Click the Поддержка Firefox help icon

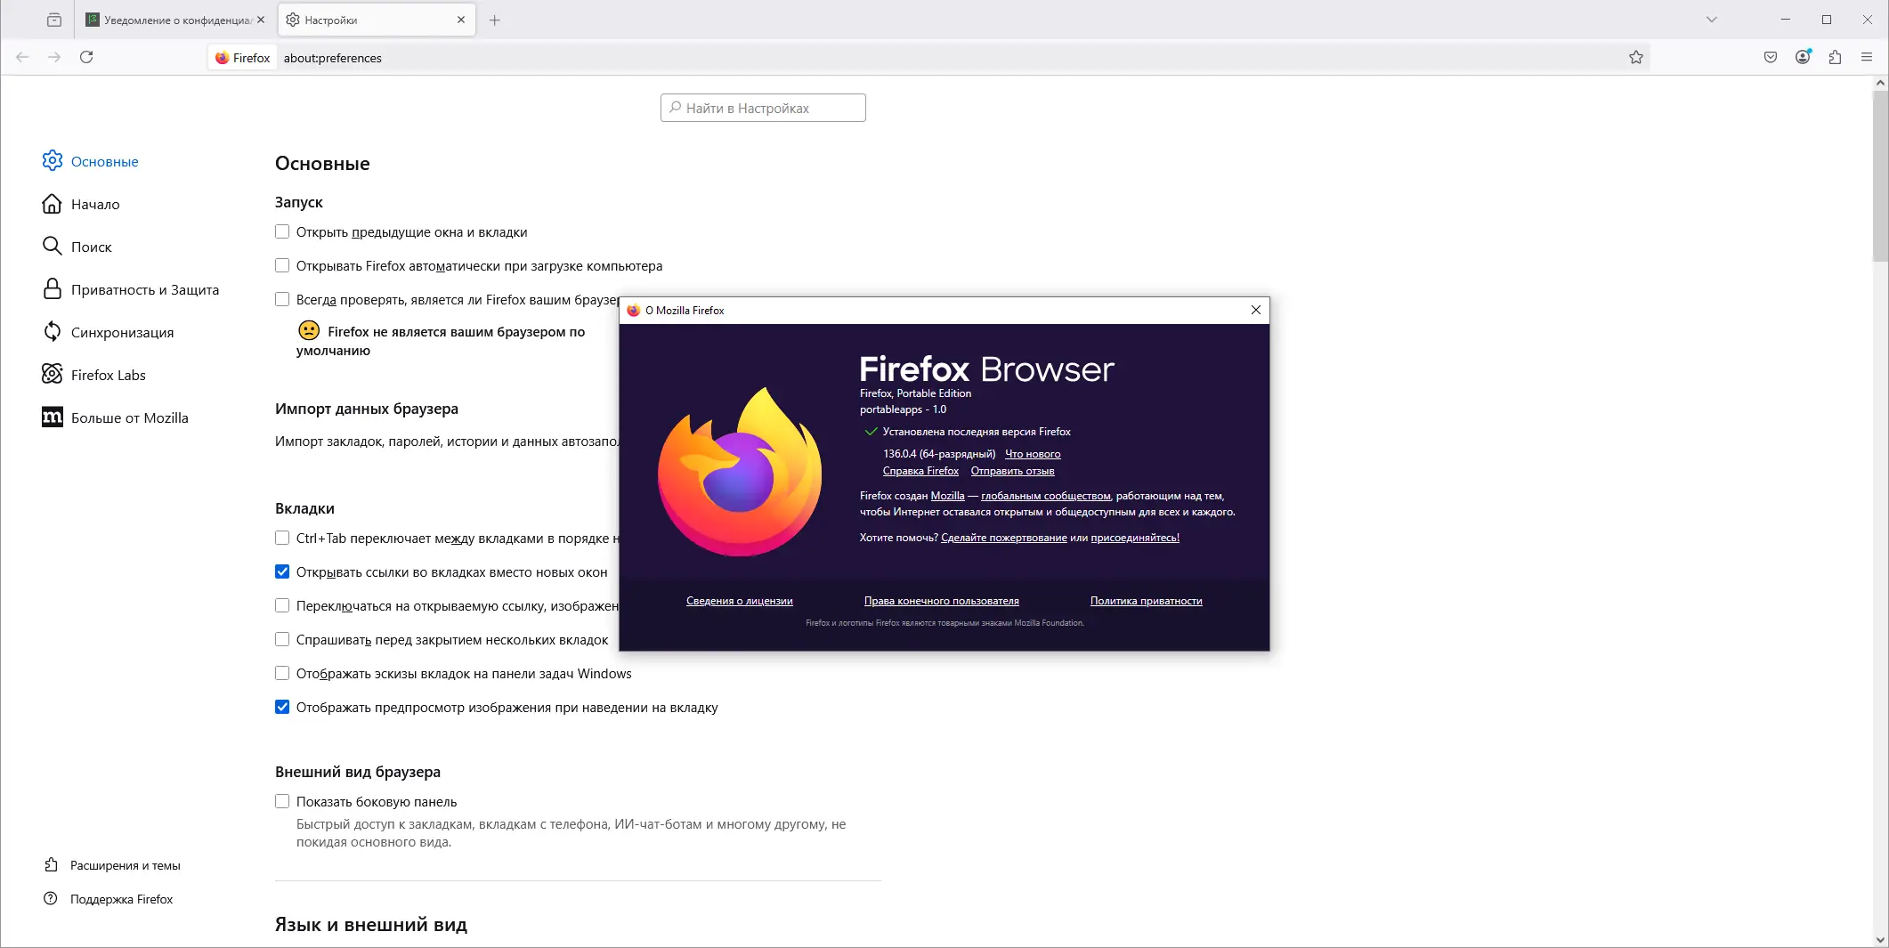(51, 899)
